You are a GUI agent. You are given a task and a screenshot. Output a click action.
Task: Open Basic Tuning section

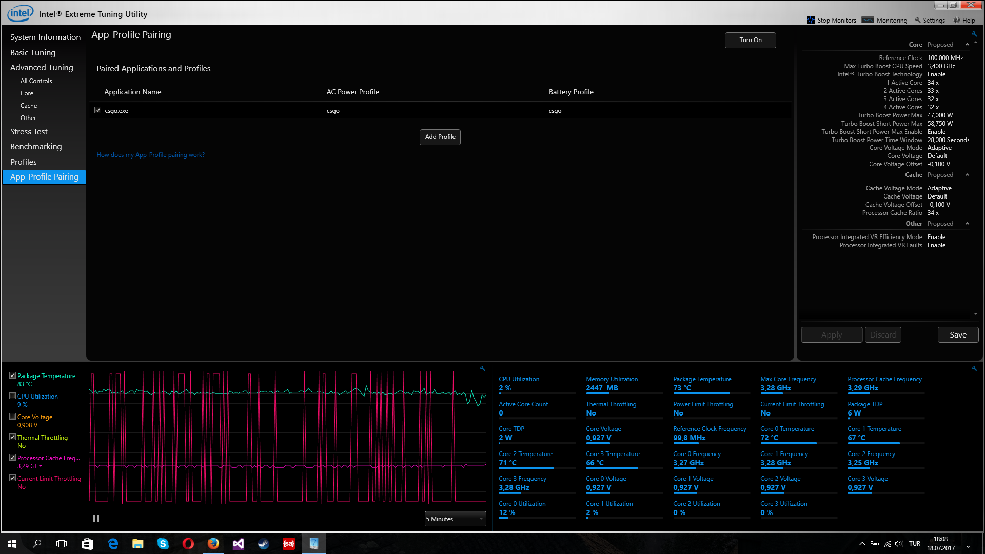tap(33, 52)
